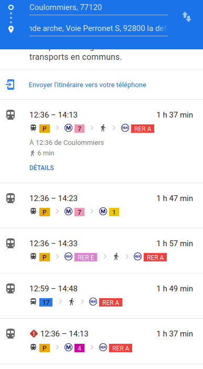Click the origin circle icon

point(11,7)
